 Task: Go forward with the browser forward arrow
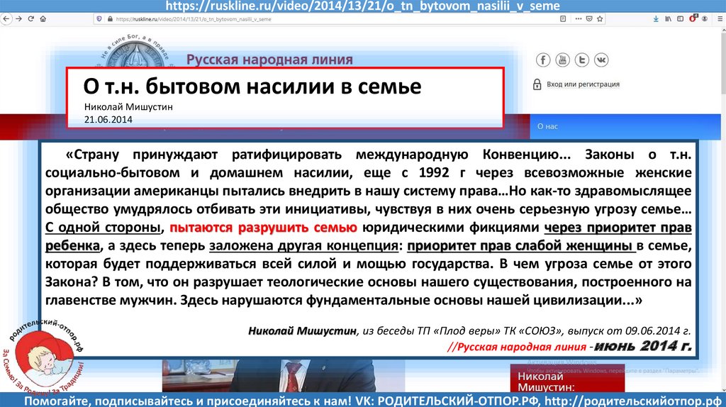(x=18, y=19)
